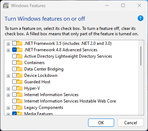Viewport: 148px width, 131px height.
Task: Select 'Data Center Bridging' label
Action: point(44,69)
